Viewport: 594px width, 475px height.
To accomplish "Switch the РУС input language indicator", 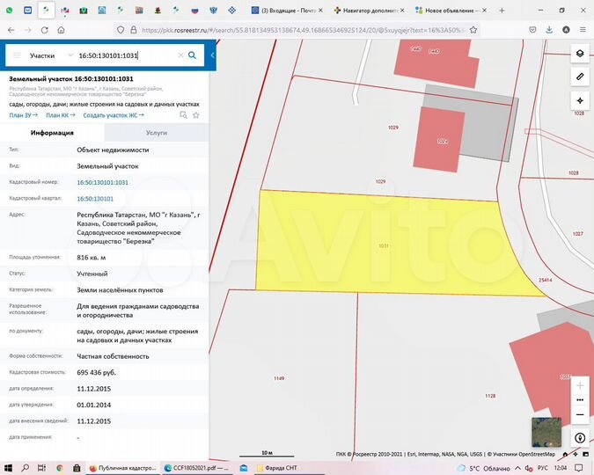I will point(542,468).
